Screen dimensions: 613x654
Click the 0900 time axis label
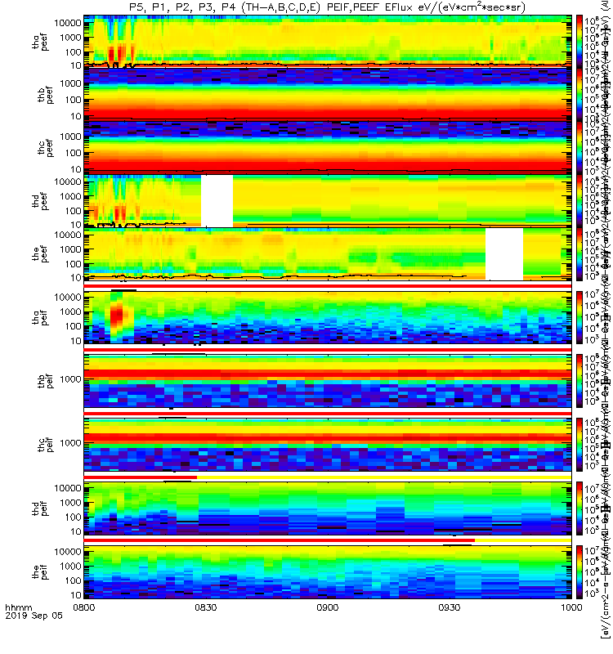328,607
